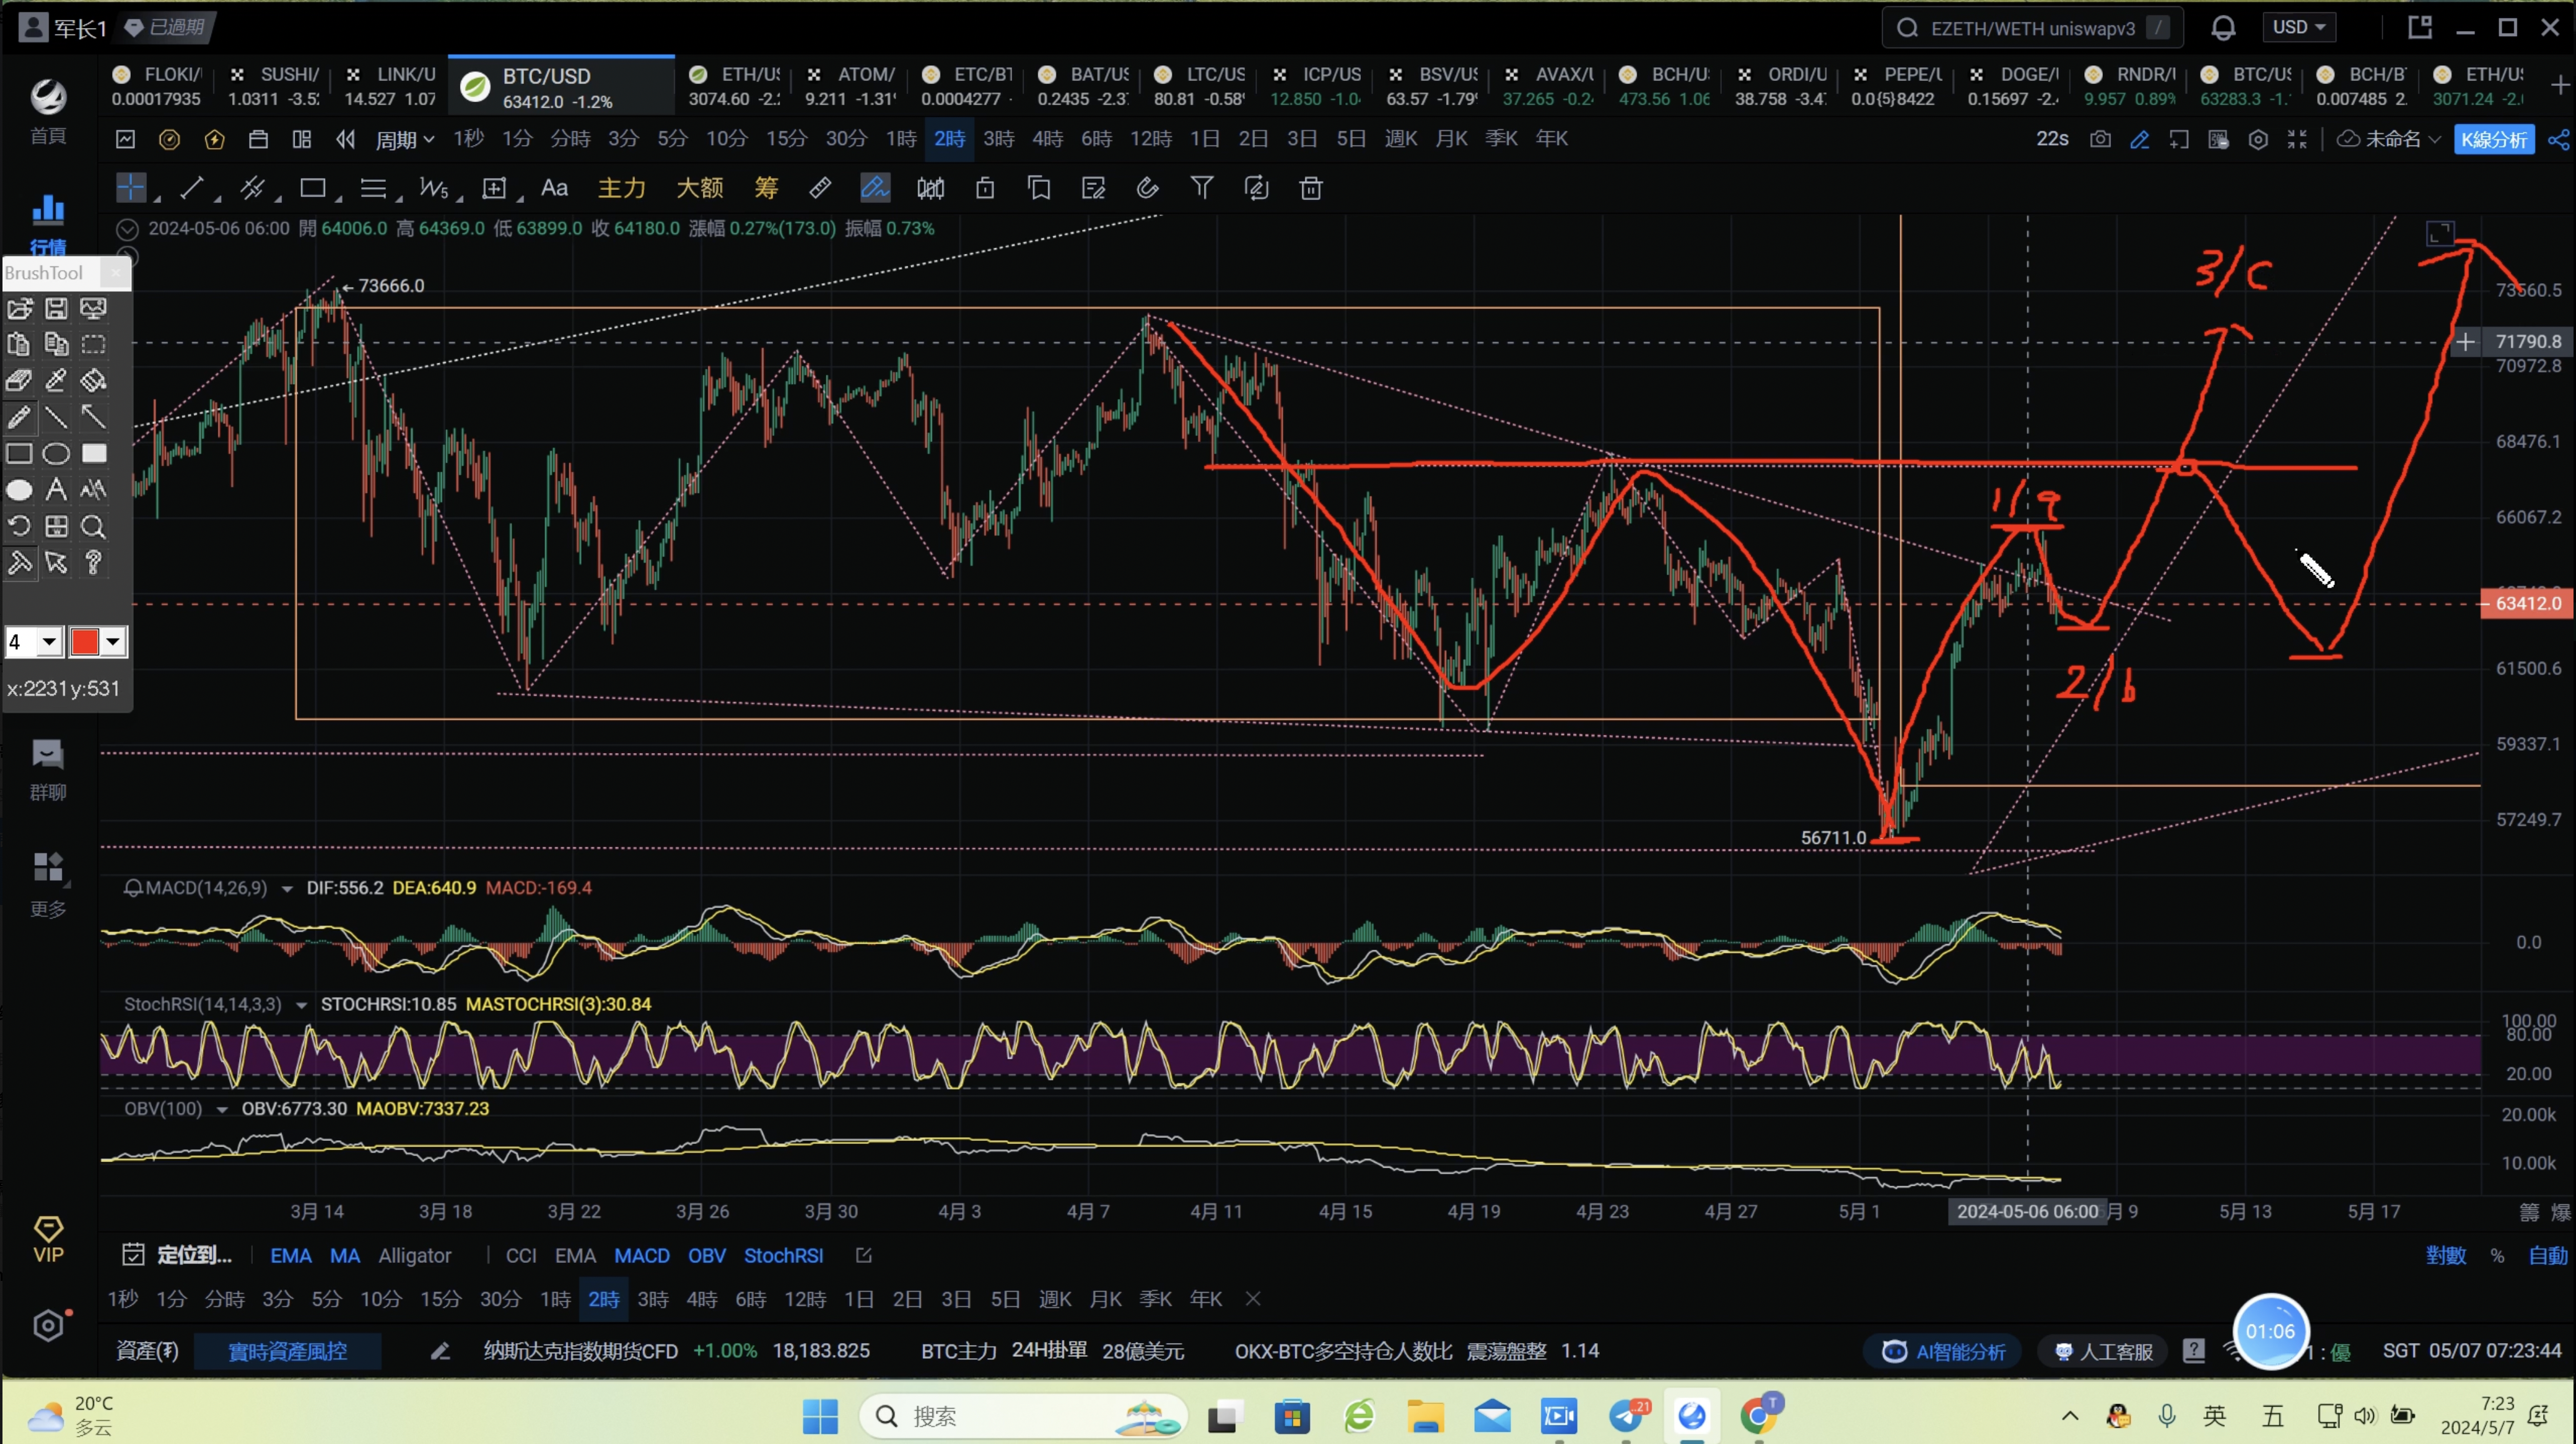
Task: Select the Aa text annotation tool
Action: click(x=554, y=187)
